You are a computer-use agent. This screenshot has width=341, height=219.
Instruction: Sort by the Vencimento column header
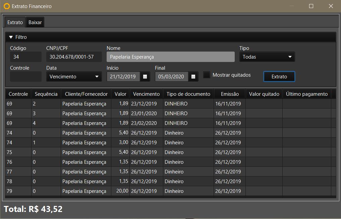[147, 94]
